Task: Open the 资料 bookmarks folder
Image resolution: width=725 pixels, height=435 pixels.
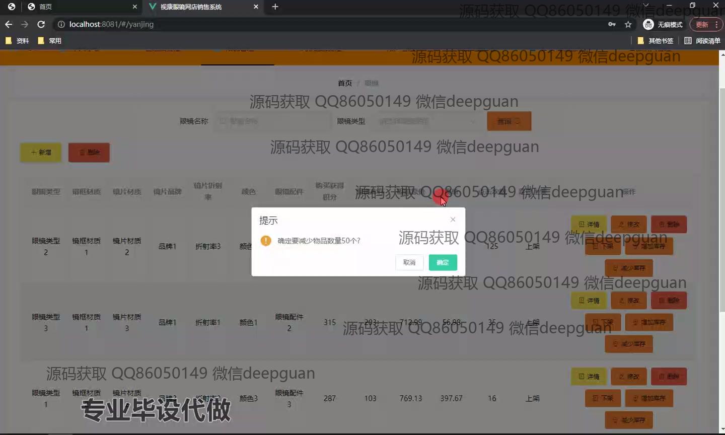Action: pos(17,41)
